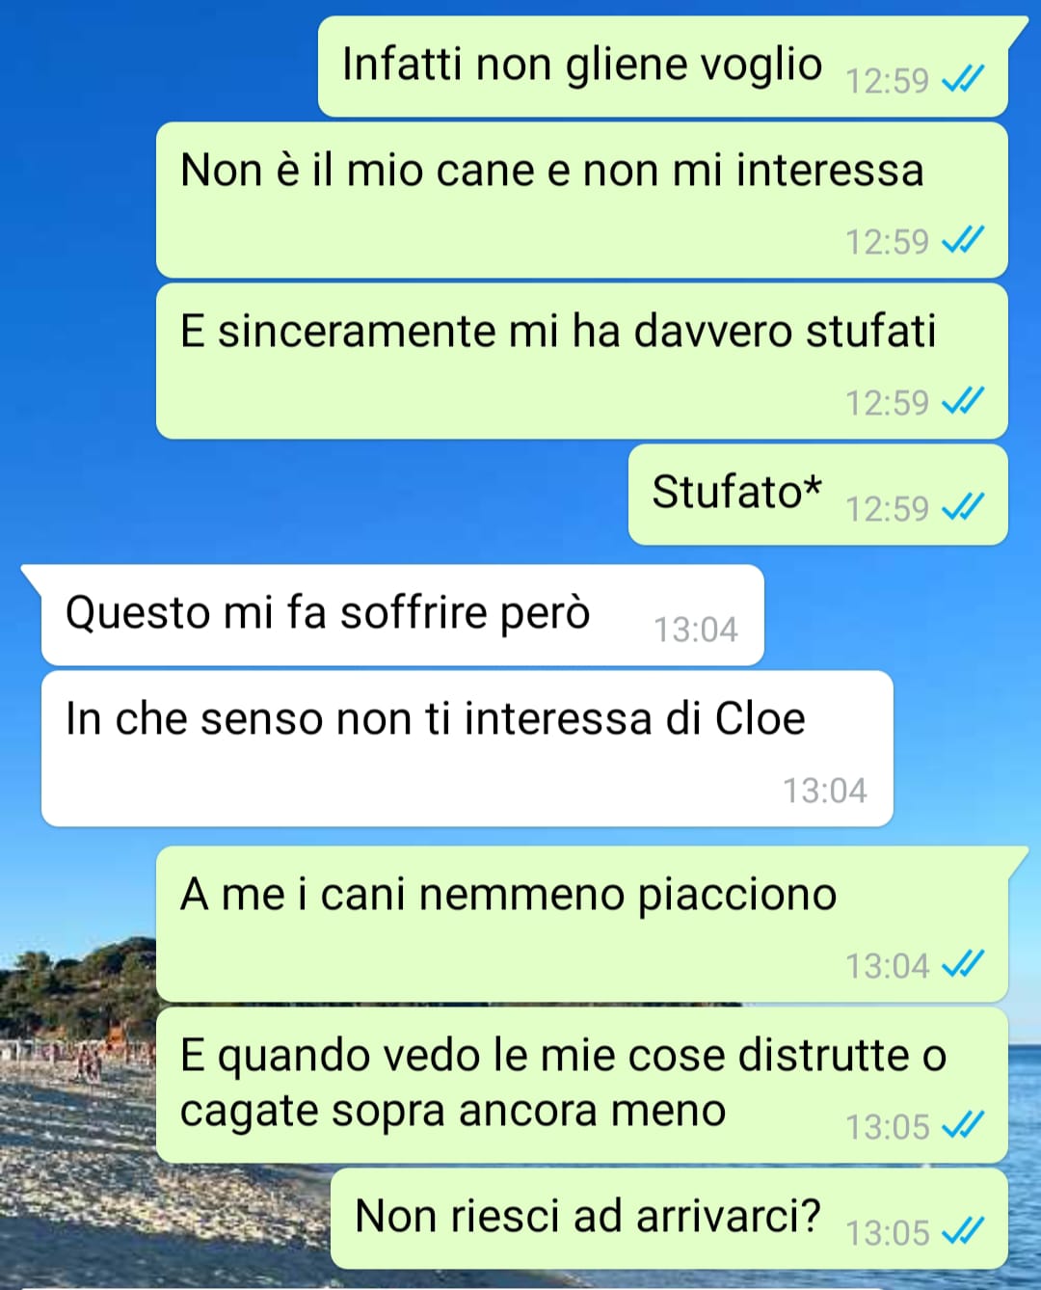The height and width of the screenshot is (1290, 1041).
Task: Select the 'A me i cani nemmeno piacciono' message
Action: coord(582,925)
